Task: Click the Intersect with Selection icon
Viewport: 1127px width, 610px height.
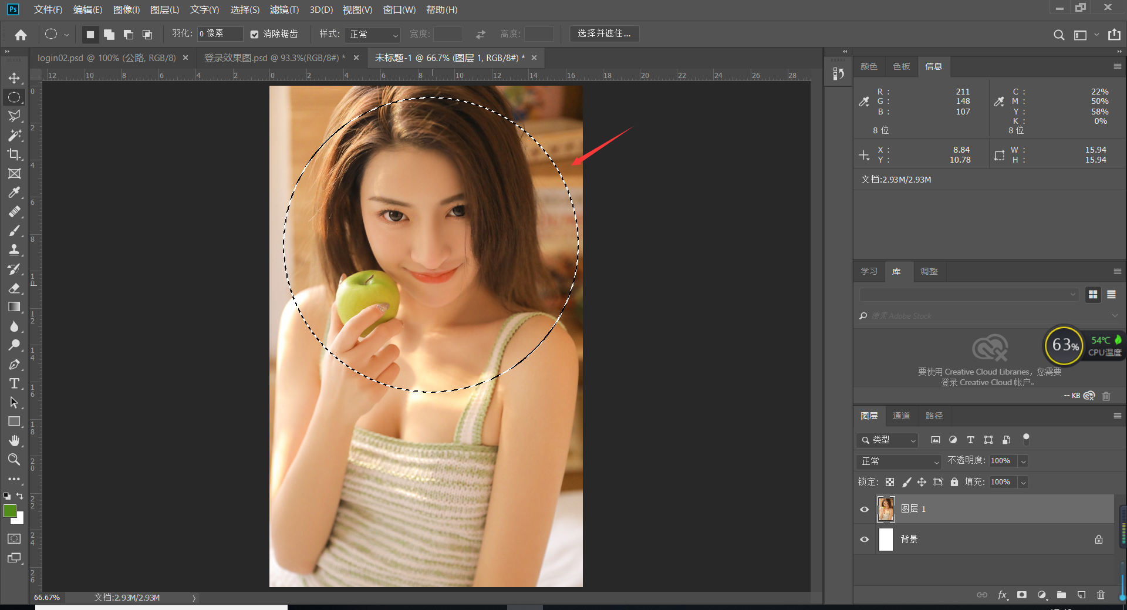Action: click(147, 35)
